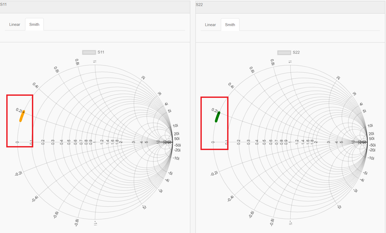Click the -50i label on S11 chart
The height and width of the screenshot is (233, 386).
[x=177, y=145]
